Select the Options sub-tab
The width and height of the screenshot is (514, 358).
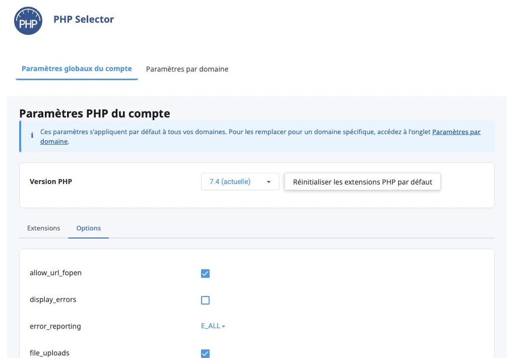89,228
